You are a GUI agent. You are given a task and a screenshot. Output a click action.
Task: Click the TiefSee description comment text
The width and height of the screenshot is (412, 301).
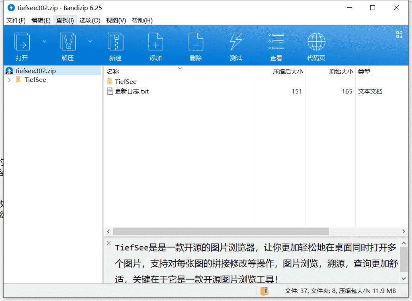tap(256, 263)
